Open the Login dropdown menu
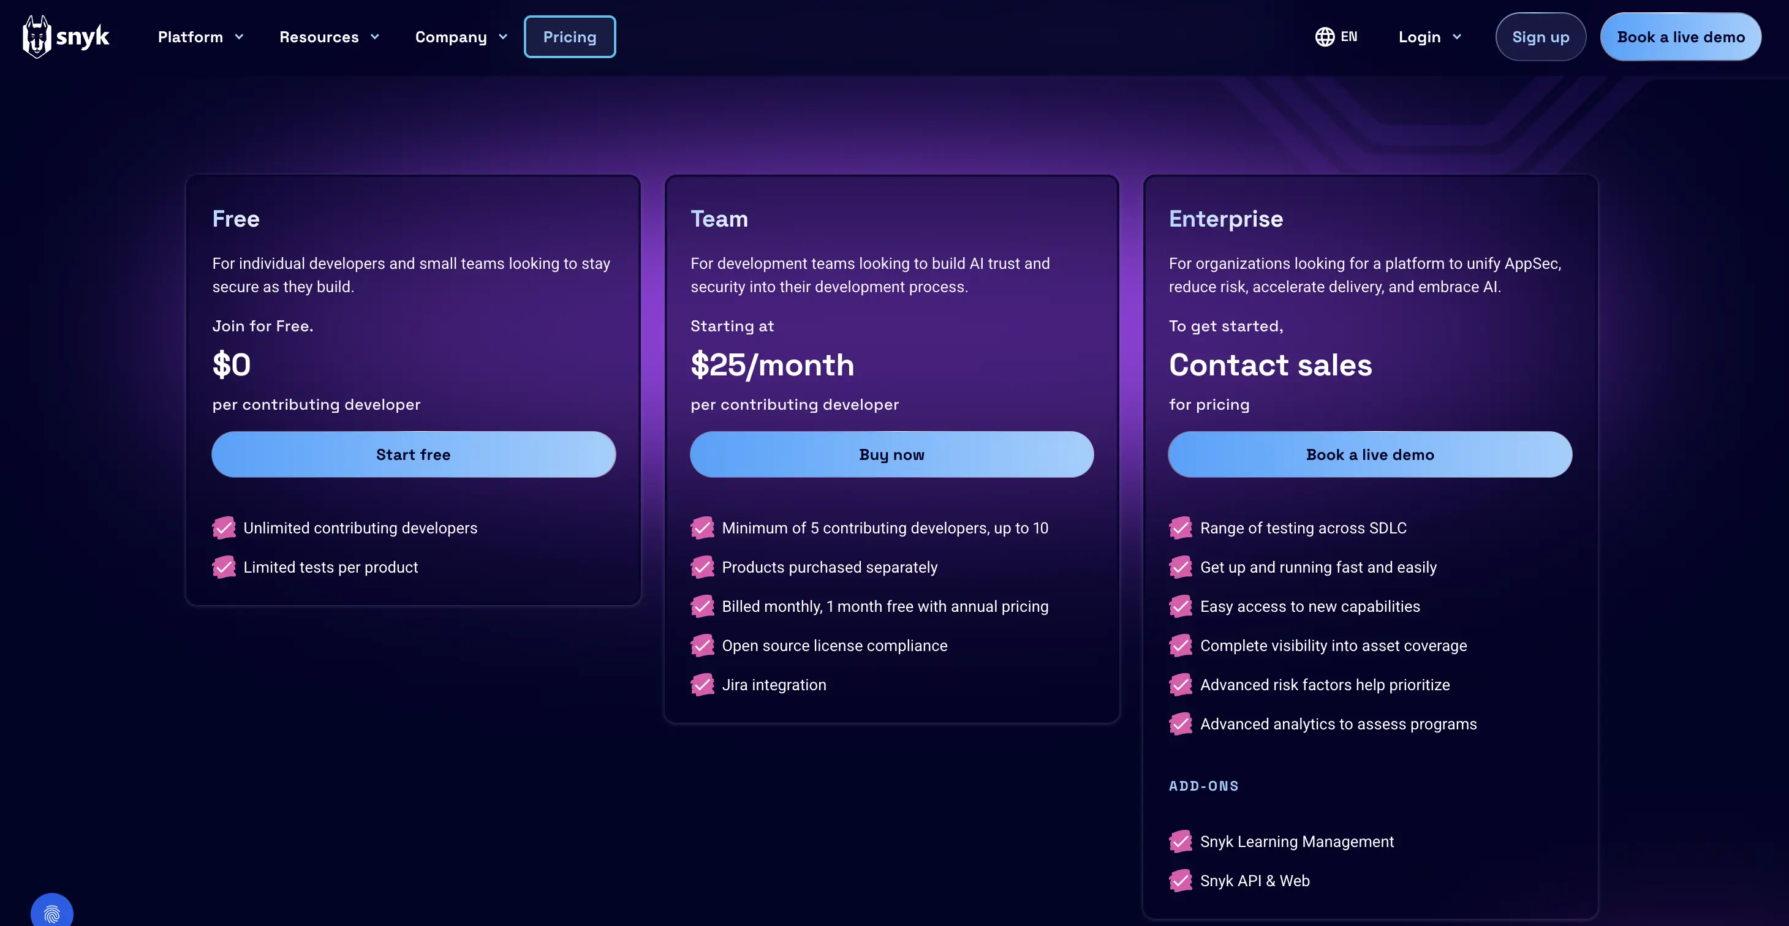This screenshot has height=926, width=1789. (x=1429, y=37)
